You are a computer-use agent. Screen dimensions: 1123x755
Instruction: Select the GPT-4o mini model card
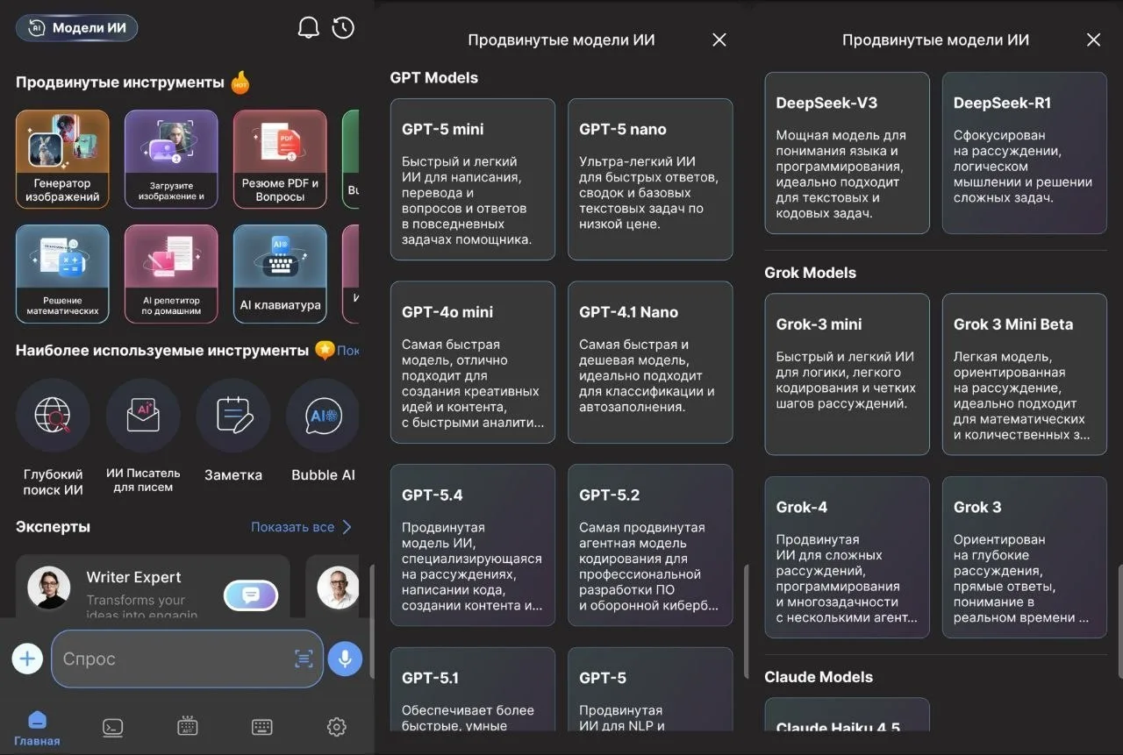click(x=473, y=362)
